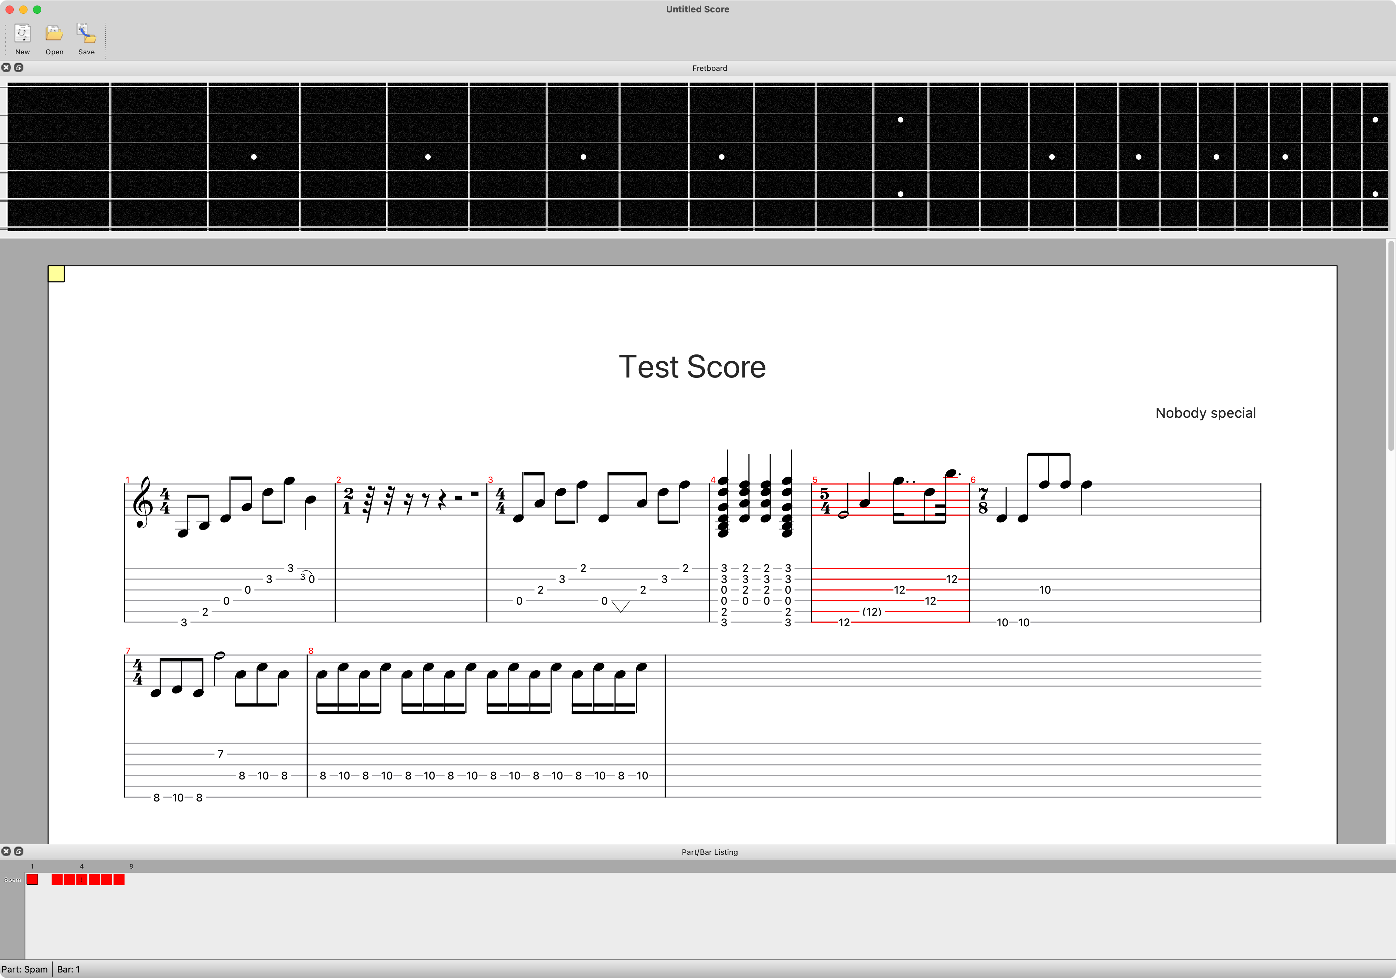Click the Nobody special composer text
Screen dimensions: 1396x978
click(x=1205, y=413)
